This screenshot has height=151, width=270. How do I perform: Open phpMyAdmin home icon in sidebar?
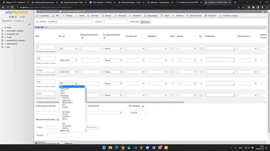(x=10, y=17)
